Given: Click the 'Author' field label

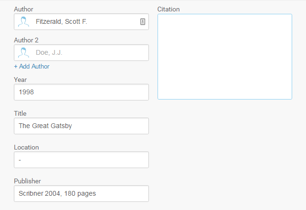Looking at the screenshot, I should point(23,9).
